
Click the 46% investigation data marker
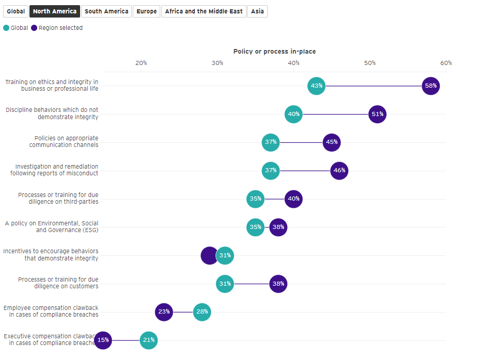(x=340, y=171)
